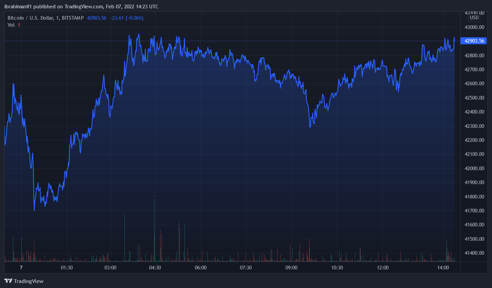Click the 01:30 time axis label
The image size is (492, 288).
(67, 268)
